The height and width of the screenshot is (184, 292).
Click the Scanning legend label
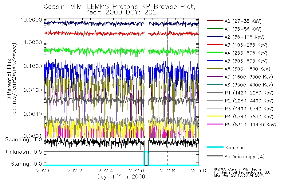coord(235,148)
